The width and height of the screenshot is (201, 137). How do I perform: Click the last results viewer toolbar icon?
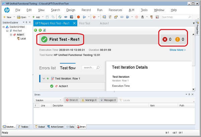[x=157, y=17]
